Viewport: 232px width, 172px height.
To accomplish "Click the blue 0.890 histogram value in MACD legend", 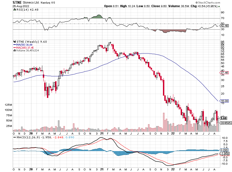I will point(70,137).
